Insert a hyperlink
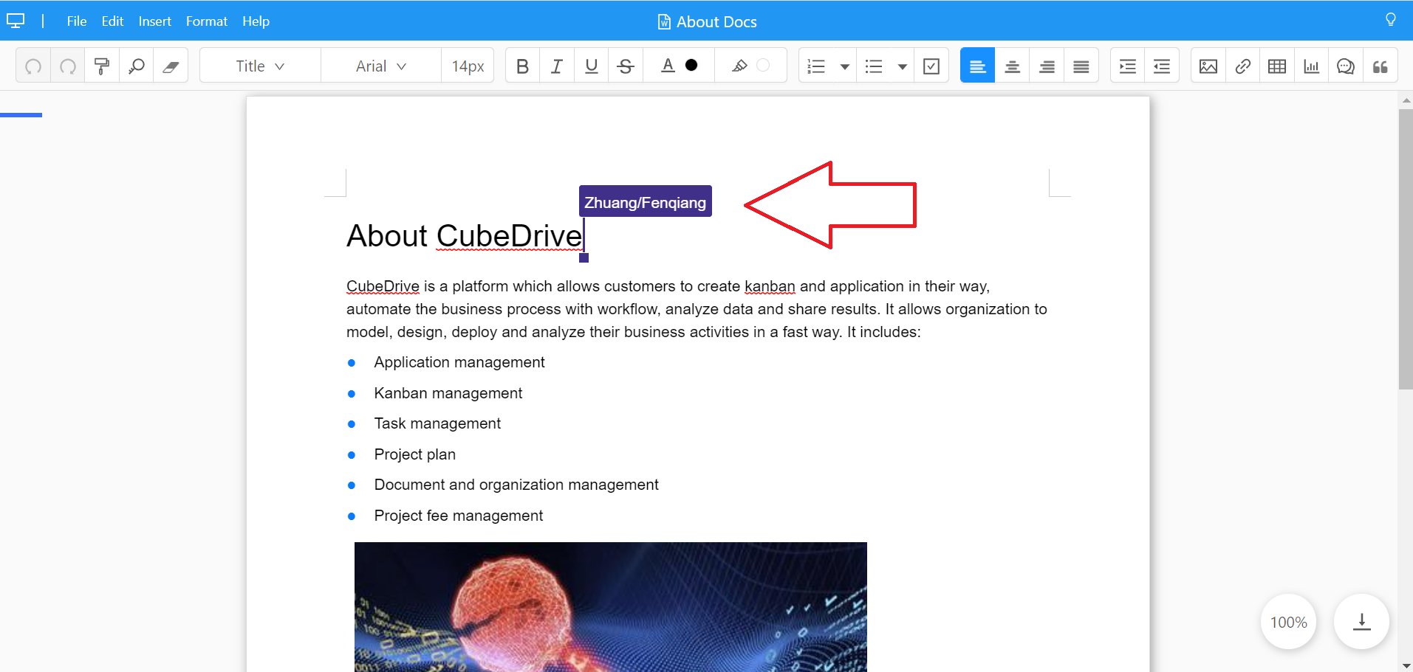 click(1243, 66)
